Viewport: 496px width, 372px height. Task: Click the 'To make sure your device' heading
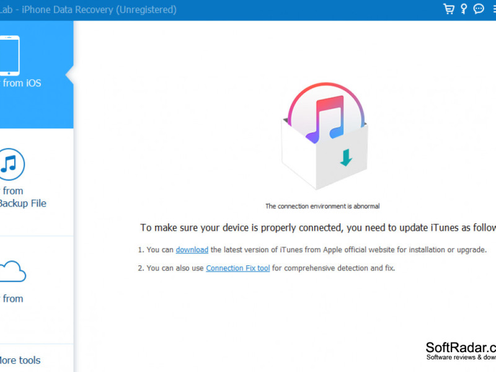point(318,228)
